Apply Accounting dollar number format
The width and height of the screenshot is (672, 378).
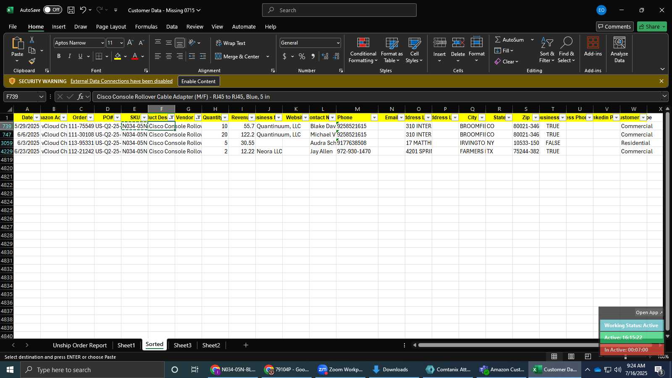(284, 56)
